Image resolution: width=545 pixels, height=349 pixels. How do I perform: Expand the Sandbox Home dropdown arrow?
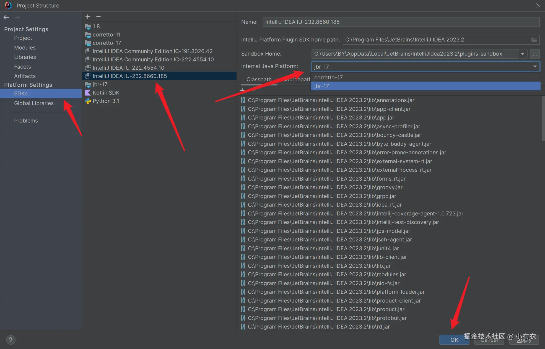pyautogui.click(x=523, y=54)
